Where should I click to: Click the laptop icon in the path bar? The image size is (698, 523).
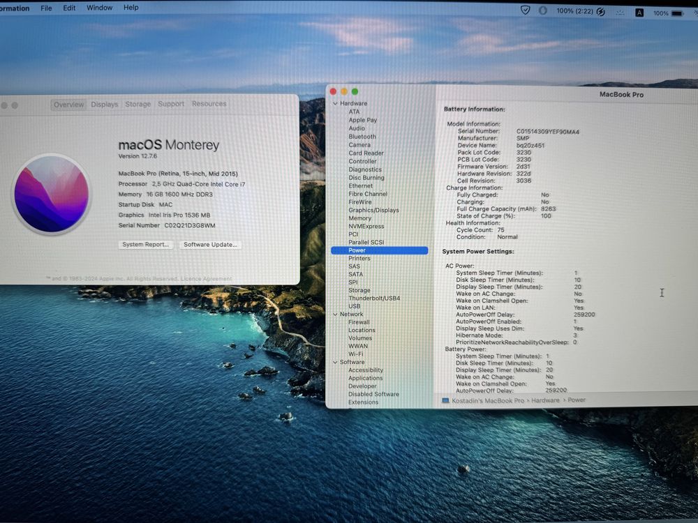pyautogui.click(x=445, y=401)
